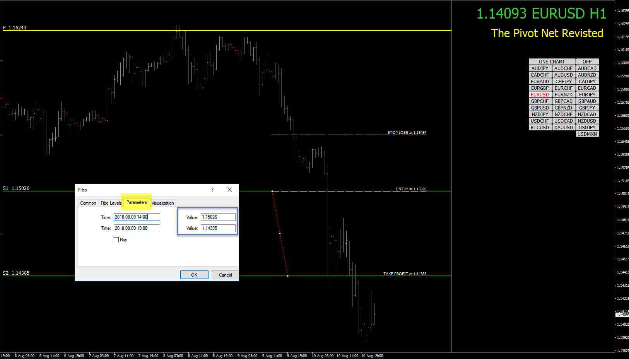
Task: Switch chart to NZDUSD
Action: pos(587,121)
